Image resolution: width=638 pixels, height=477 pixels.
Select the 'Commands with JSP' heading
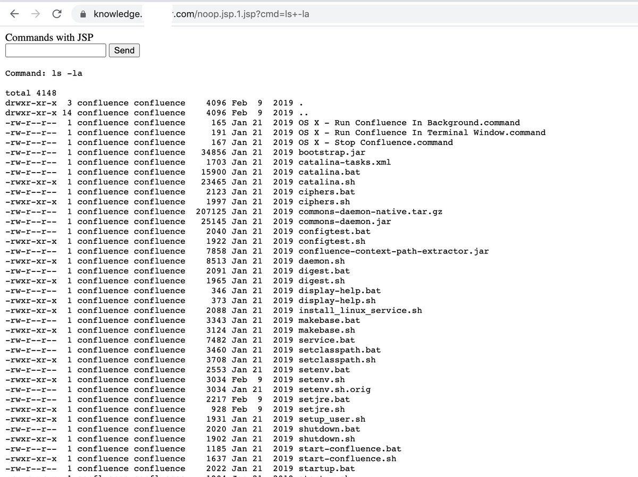pos(49,38)
